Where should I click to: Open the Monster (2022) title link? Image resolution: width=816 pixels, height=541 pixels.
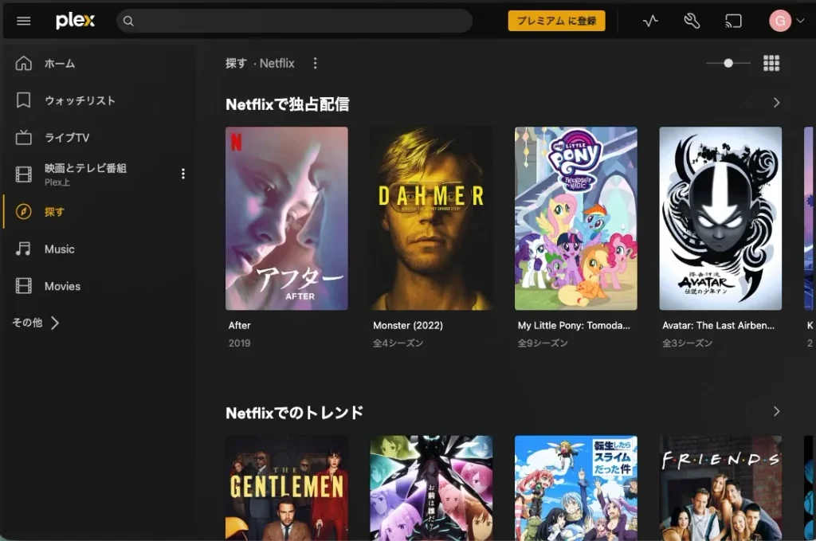[408, 325]
